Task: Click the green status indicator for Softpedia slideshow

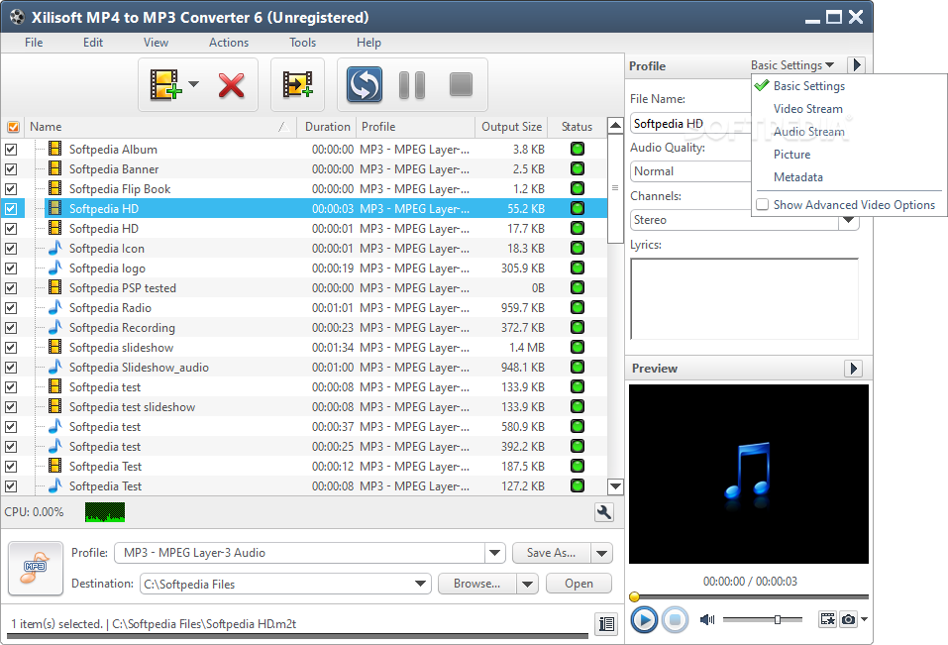Action: (x=578, y=347)
